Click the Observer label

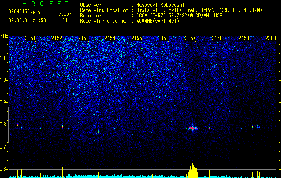[x=91, y=5]
